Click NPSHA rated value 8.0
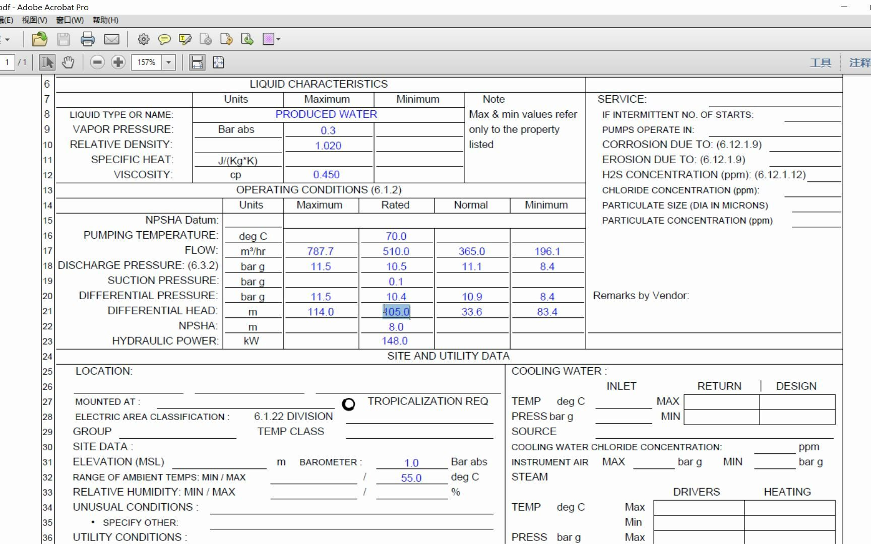This screenshot has width=871, height=544. [396, 327]
